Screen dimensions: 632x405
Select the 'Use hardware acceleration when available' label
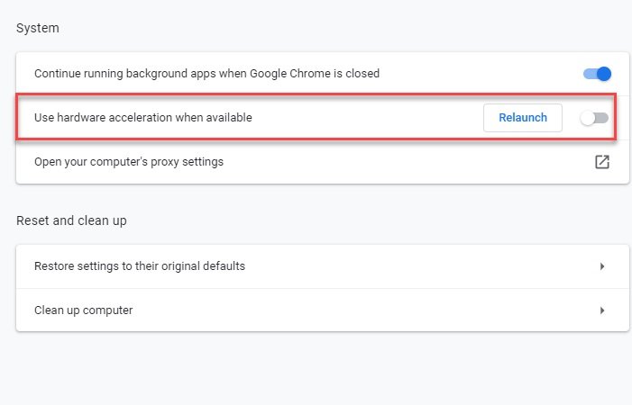143,117
